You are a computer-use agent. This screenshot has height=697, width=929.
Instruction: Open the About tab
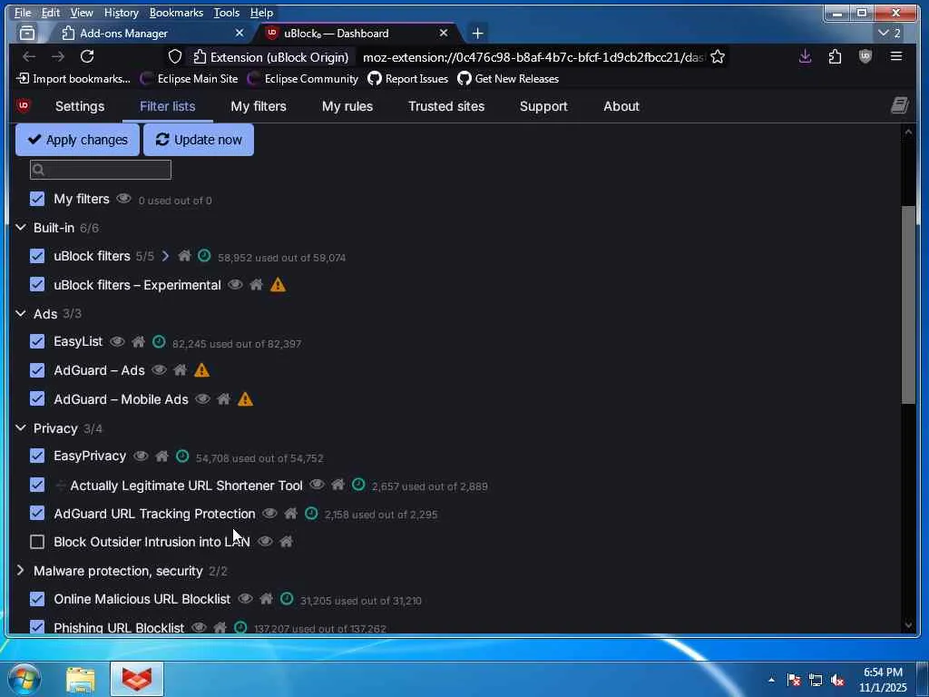coord(621,107)
